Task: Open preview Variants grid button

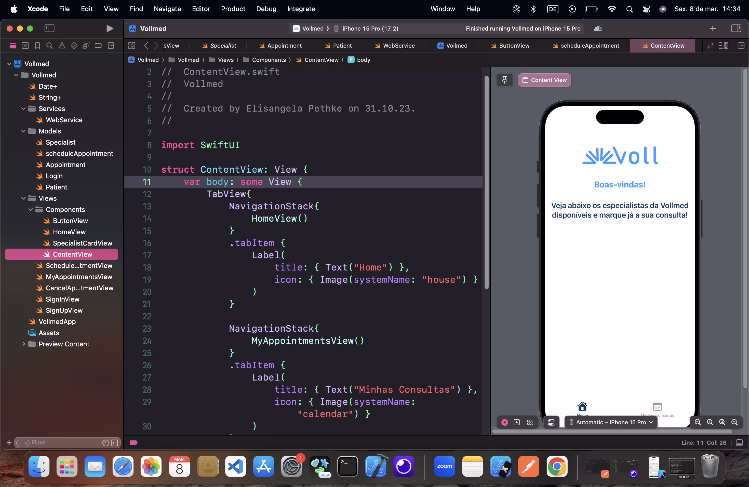Action: point(530,422)
